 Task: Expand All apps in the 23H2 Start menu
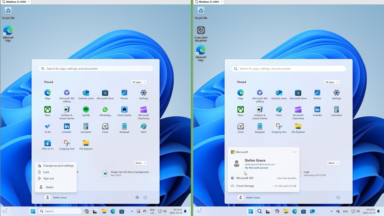139,82
